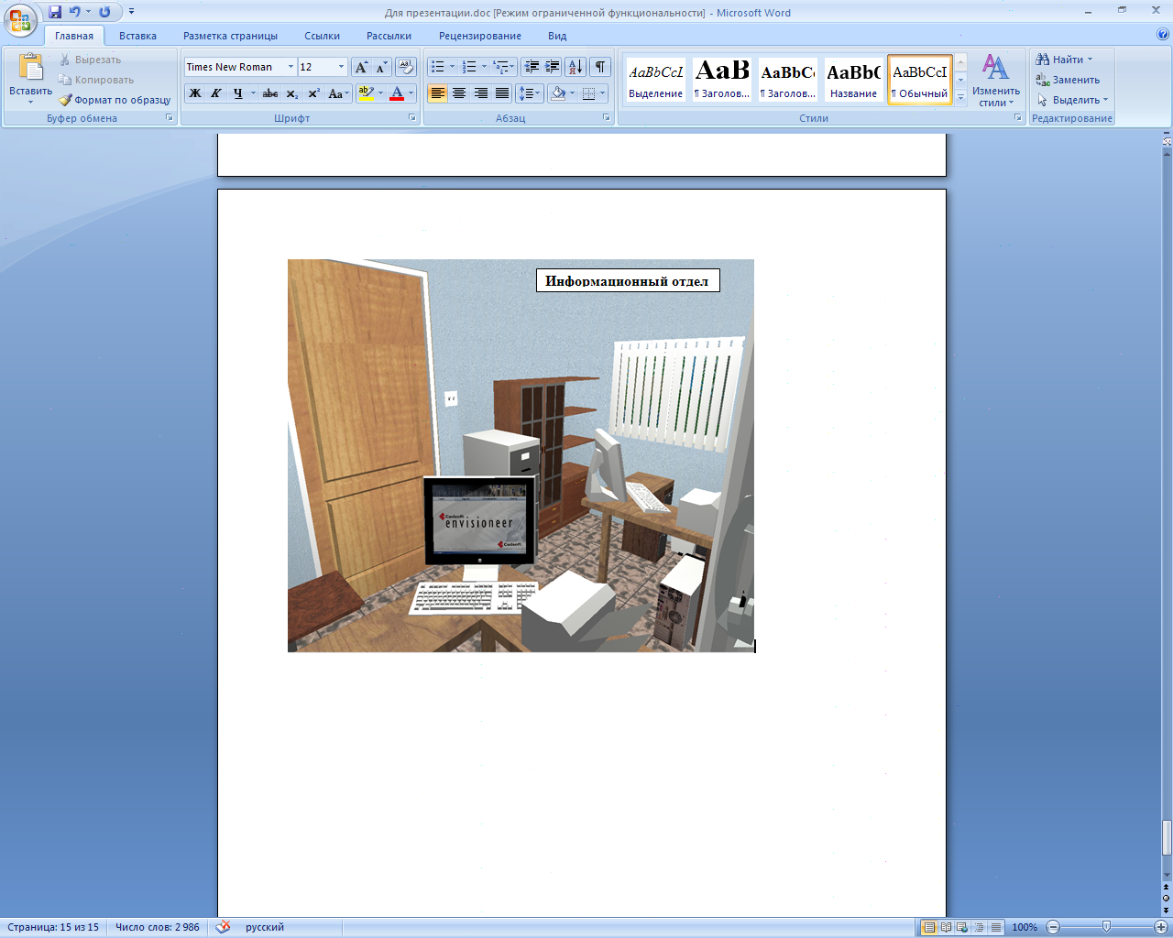Click the spelling check icon in status bar
This screenshot has width=1173, height=938.
pyautogui.click(x=223, y=927)
